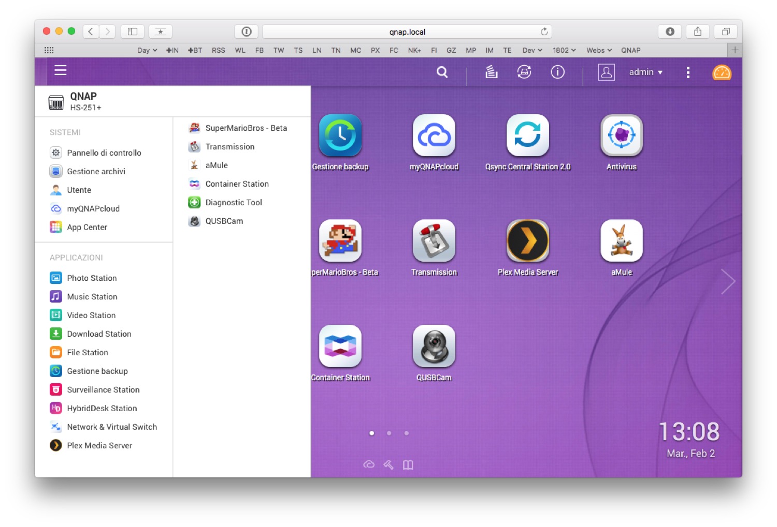This screenshot has height=527, width=777.
Task: Toggle Safari sidebar button
Action: [x=133, y=32]
